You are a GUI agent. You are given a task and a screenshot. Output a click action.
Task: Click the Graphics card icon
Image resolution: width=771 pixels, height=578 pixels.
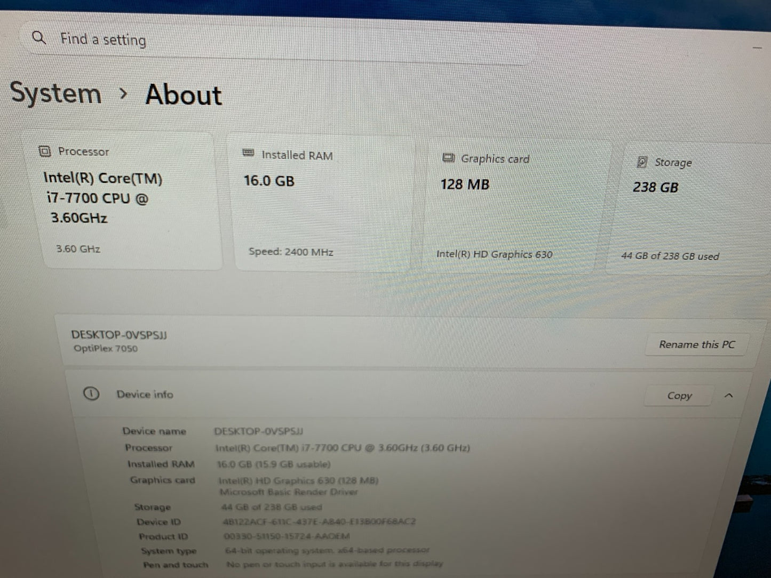click(448, 158)
